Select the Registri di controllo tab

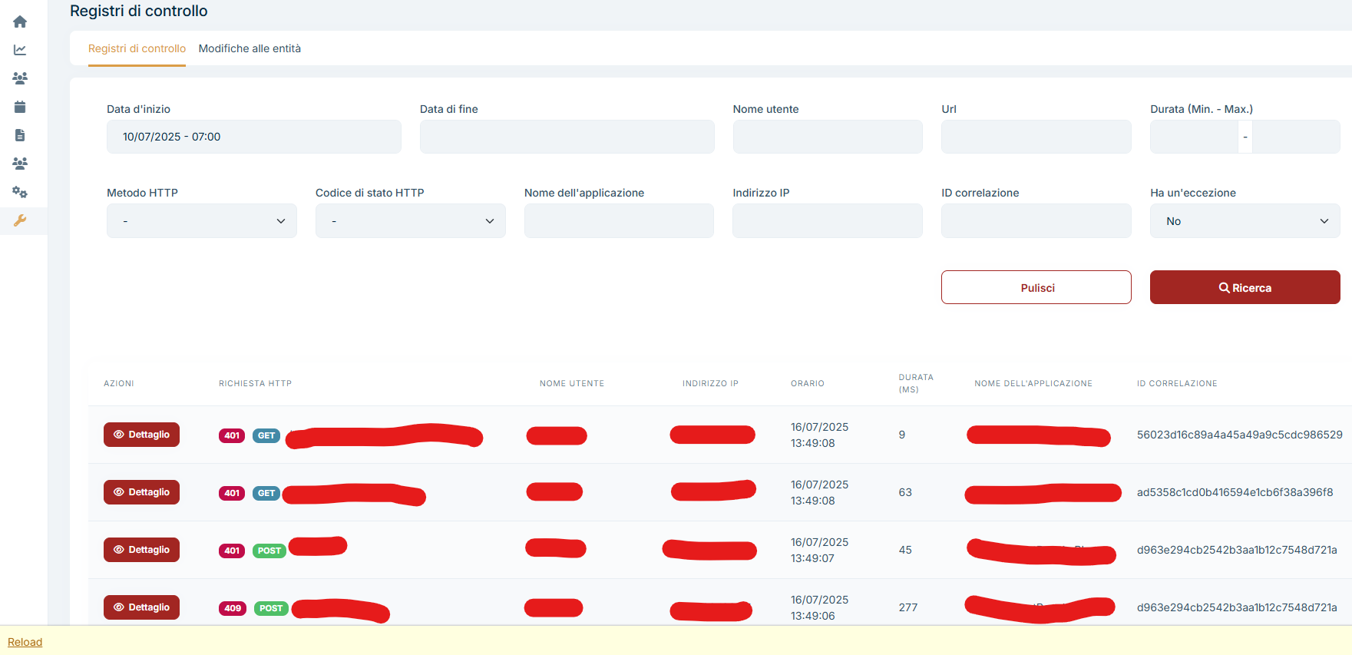coord(137,48)
